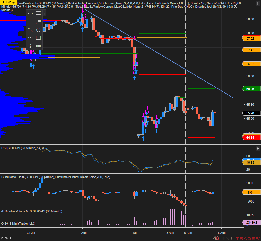Select the Extended diagonal line tool
This screenshot has width=261, height=241.
30,30
